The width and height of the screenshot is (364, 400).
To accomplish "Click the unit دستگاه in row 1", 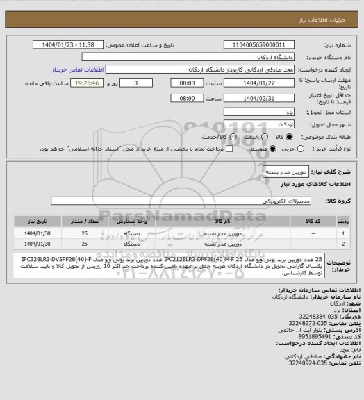I will (132, 233).
